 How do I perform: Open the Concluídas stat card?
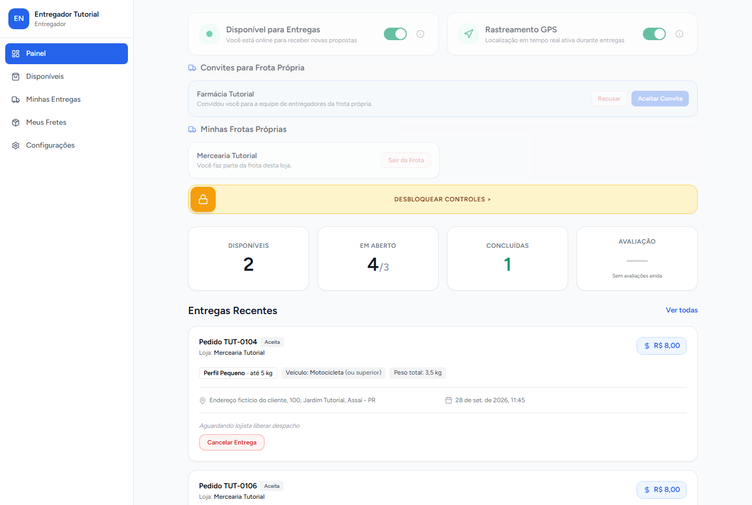click(x=508, y=258)
